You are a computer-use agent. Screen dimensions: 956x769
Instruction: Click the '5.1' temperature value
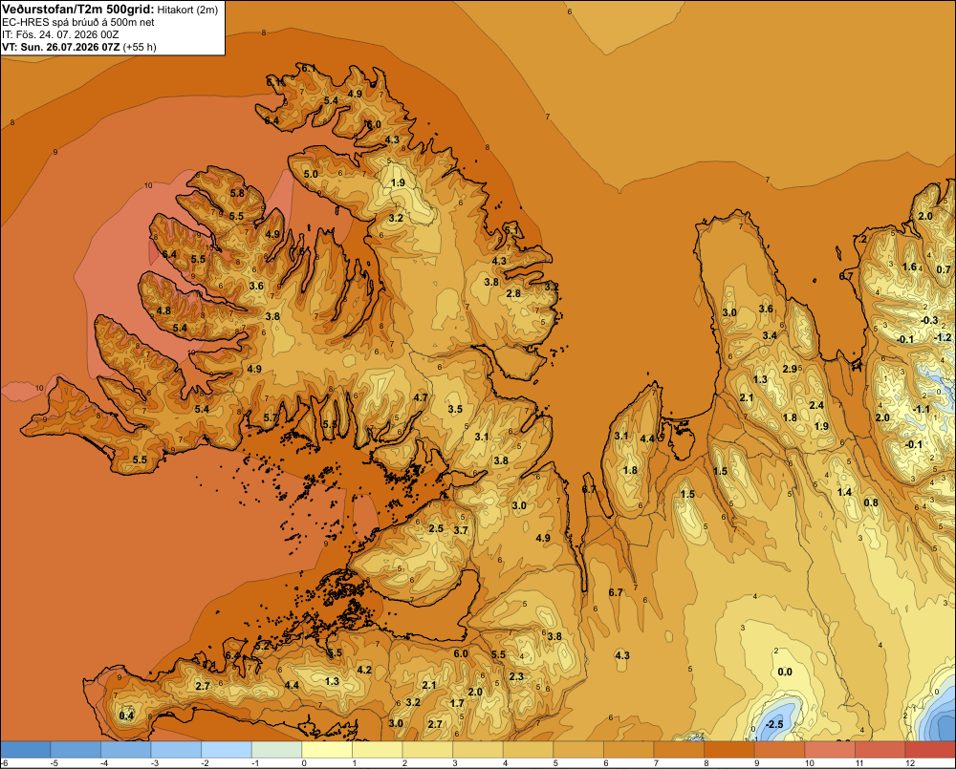tap(511, 229)
